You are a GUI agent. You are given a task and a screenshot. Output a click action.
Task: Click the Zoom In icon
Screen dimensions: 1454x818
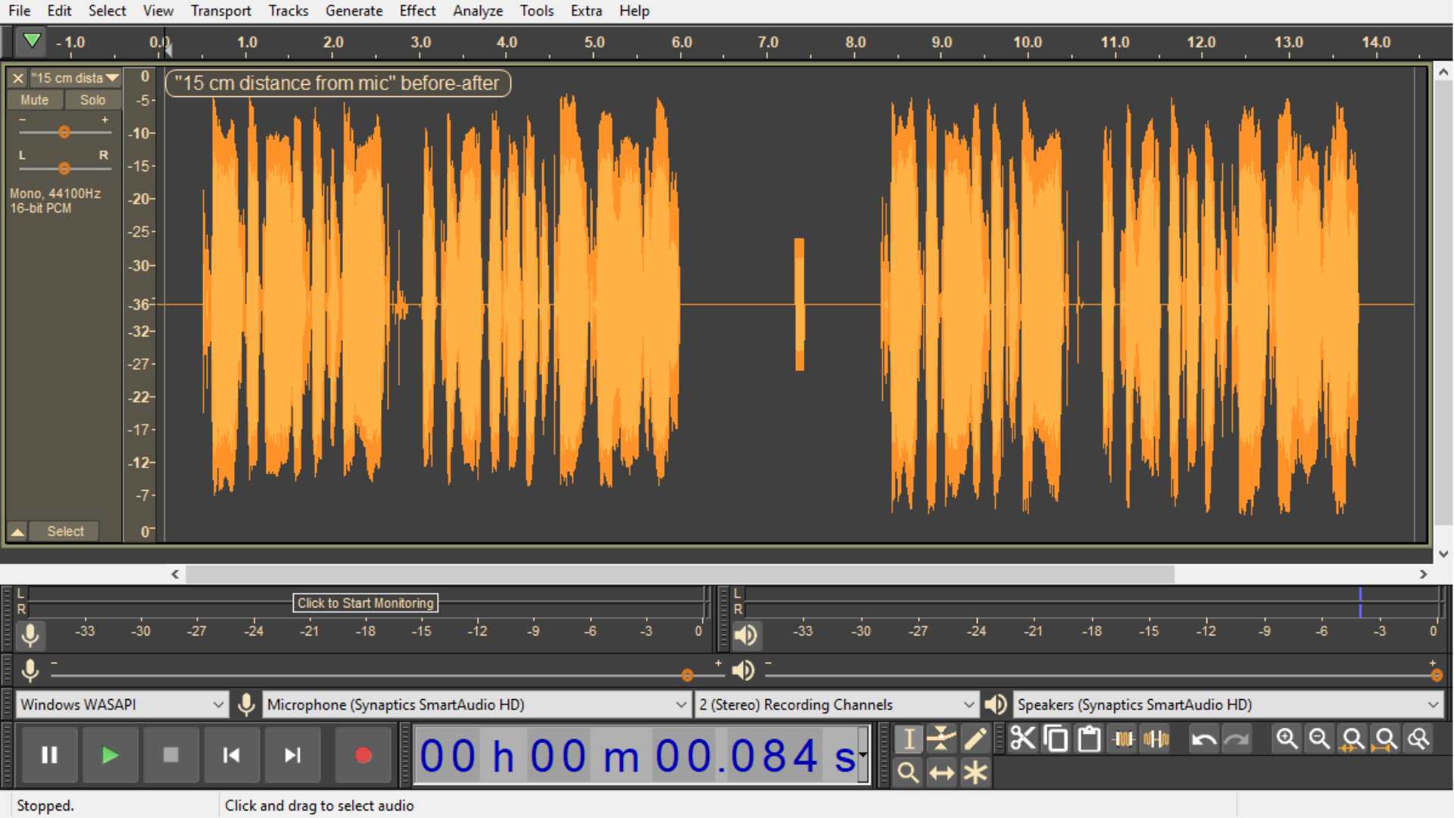tap(1287, 738)
